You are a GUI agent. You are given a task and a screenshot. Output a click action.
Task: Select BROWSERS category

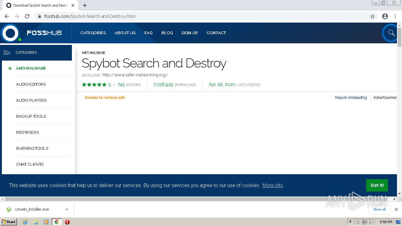pyautogui.click(x=27, y=132)
